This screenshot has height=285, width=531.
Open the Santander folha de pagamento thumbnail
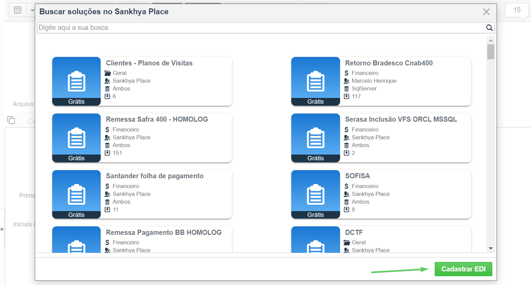(76, 195)
